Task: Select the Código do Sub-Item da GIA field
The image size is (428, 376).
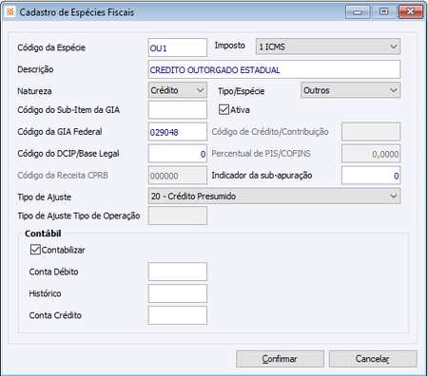Action: (x=178, y=110)
